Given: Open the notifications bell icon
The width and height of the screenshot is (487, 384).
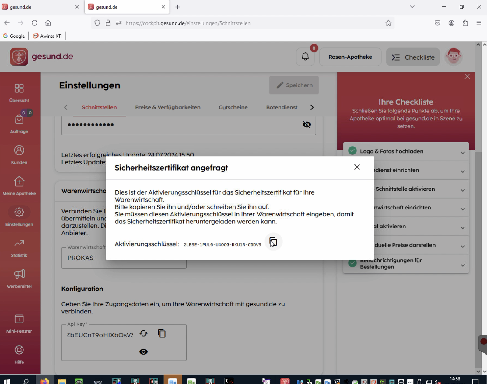Looking at the screenshot, I should pos(305,57).
